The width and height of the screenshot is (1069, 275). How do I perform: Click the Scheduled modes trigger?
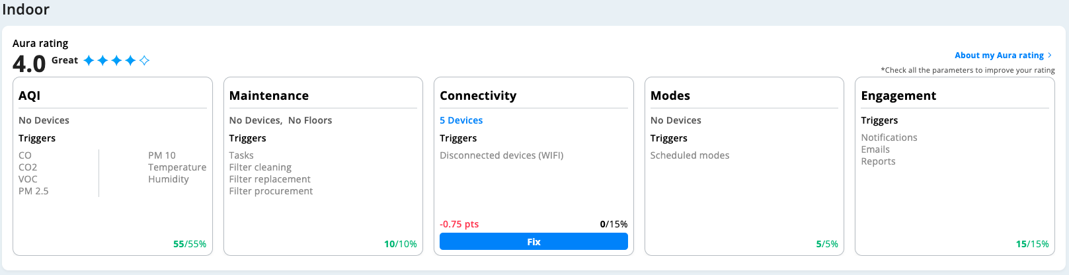coord(690,155)
